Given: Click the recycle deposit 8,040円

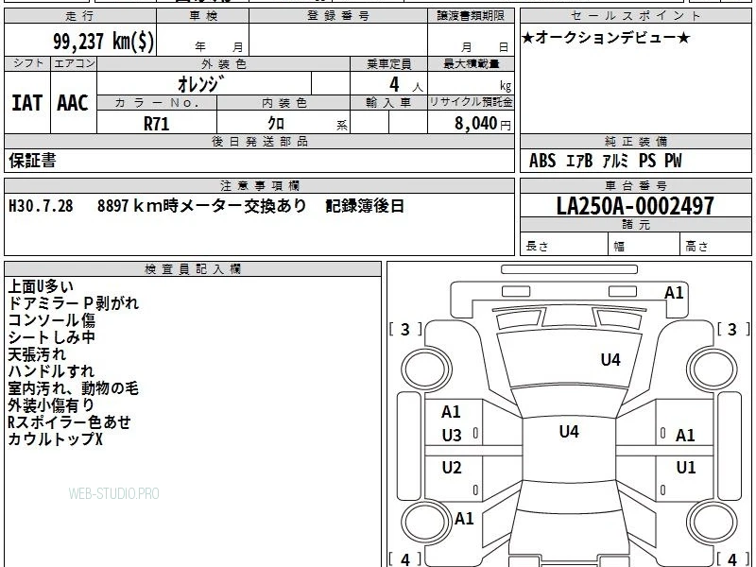Looking at the screenshot, I should click(482, 124).
